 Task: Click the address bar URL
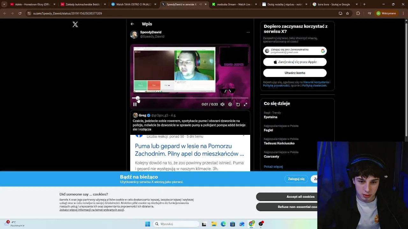click(x=68, y=13)
